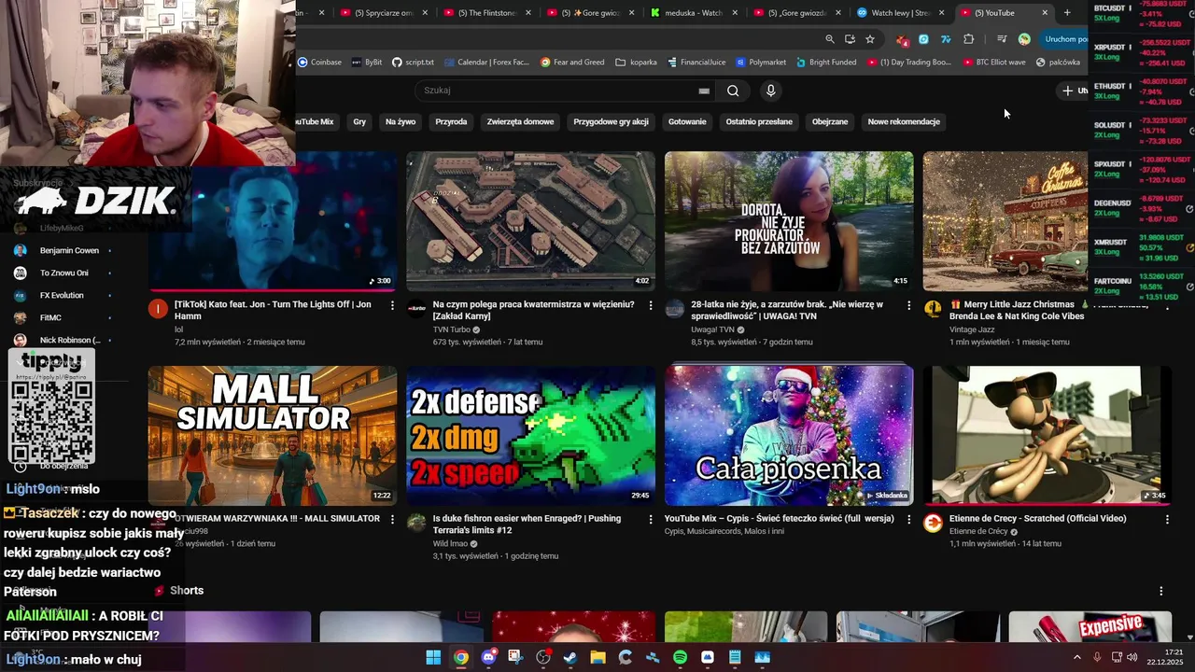Open the FinancialJuice bookmark
The height and width of the screenshot is (672, 1195).
coord(697,63)
